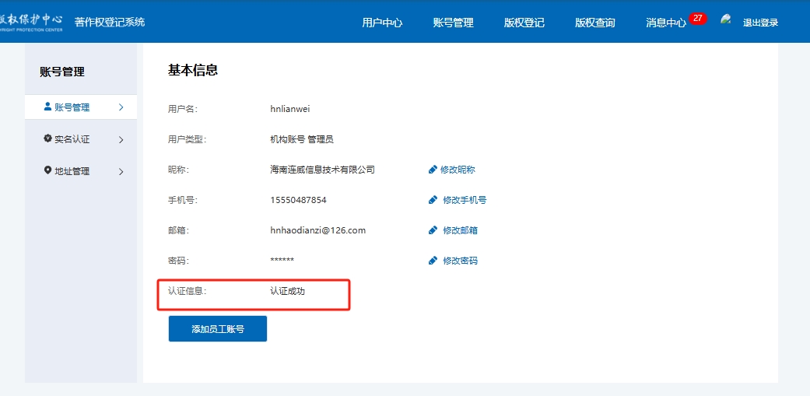Click the person icon for 账号管理 in sidebar
The image size is (810, 396).
pos(47,107)
